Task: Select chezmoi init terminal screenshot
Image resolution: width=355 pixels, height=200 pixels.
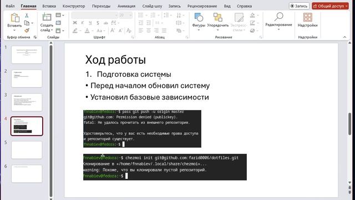Action: 165,167
